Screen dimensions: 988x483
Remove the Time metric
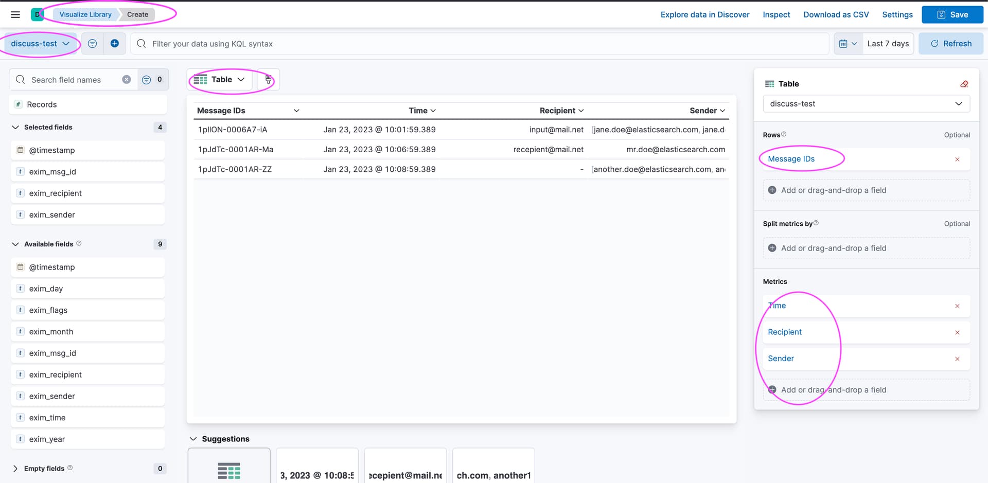[957, 306]
